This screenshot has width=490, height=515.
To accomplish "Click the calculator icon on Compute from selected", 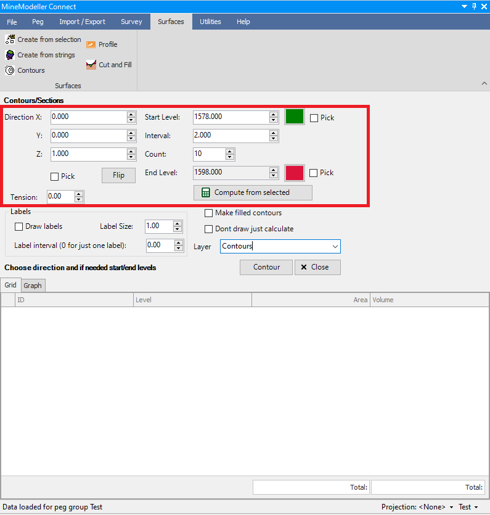I will point(206,192).
